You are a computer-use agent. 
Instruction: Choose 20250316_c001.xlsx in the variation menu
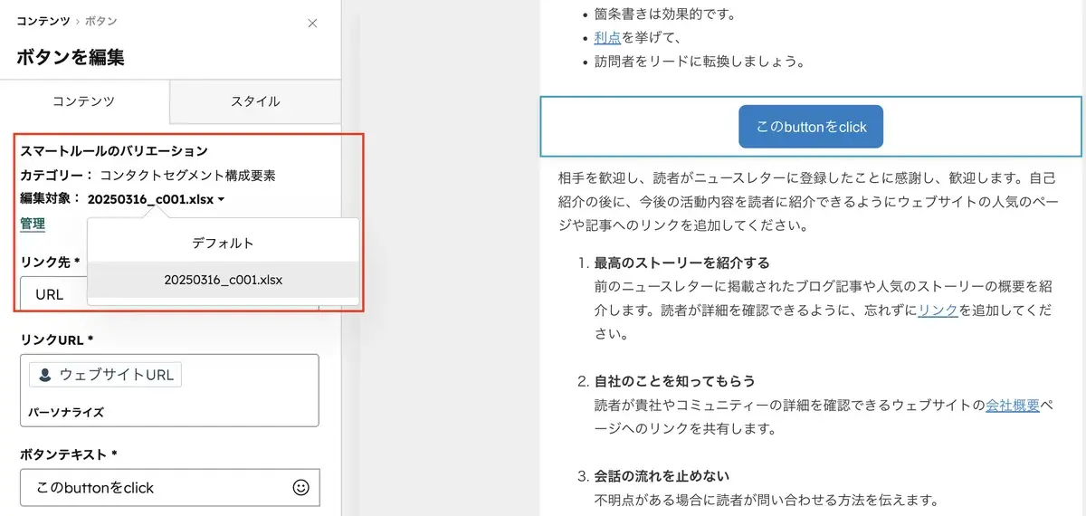point(224,280)
